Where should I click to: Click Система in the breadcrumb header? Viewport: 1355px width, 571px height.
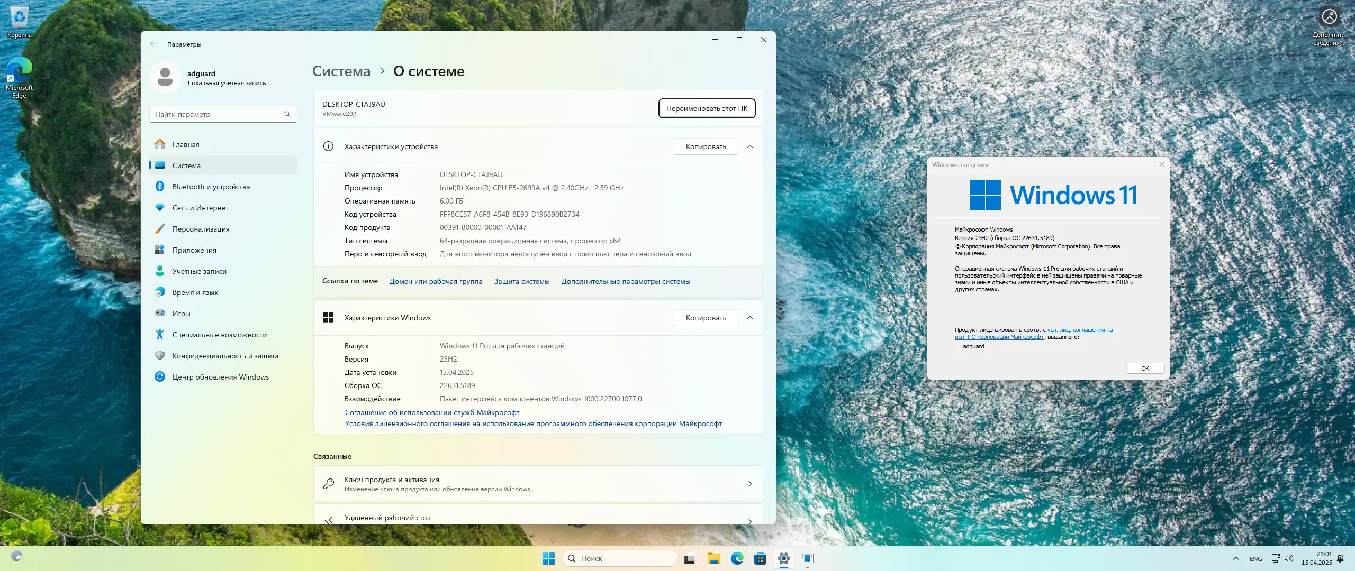tap(341, 71)
